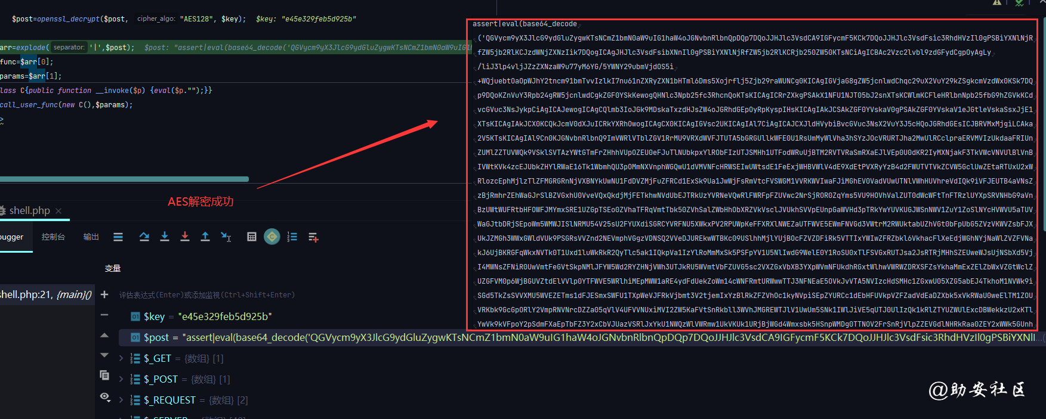
Task: Expand the $_POST array variable
Action: click(x=121, y=379)
